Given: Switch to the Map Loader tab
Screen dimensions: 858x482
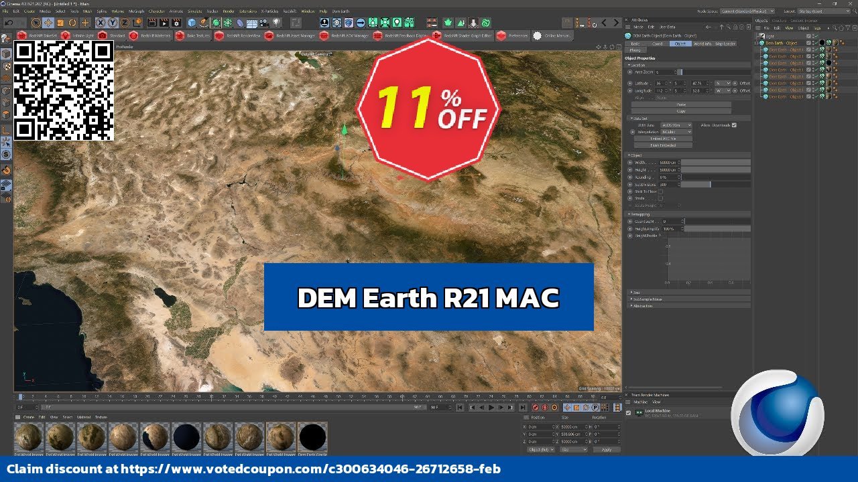Looking at the screenshot, I should tap(725, 44).
